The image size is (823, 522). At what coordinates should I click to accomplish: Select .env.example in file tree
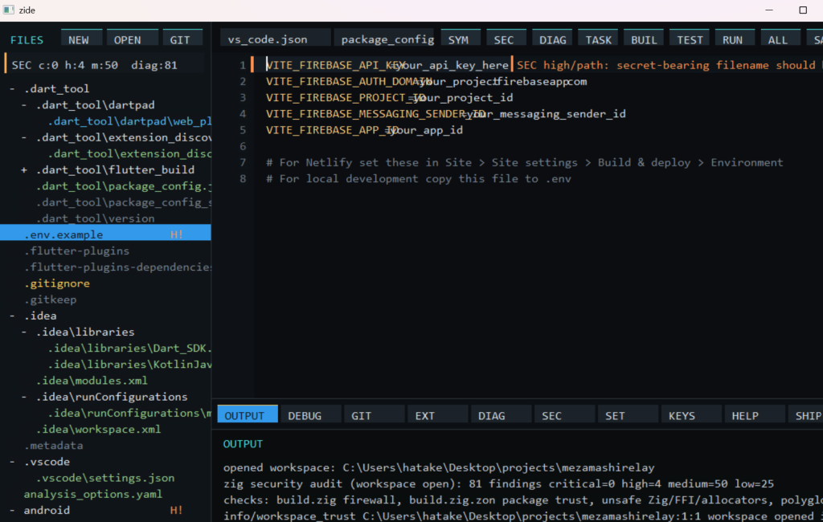click(105, 234)
